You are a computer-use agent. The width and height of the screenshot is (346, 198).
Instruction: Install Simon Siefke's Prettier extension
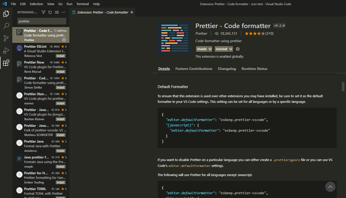pyautogui.click(x=61, y=88)
